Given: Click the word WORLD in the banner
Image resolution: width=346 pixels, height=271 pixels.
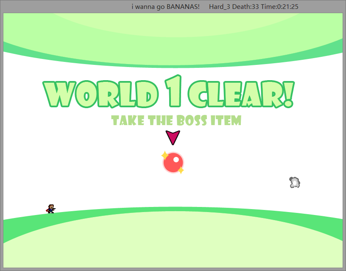Looking at the screenshot, I should click(x=98, y=94).
